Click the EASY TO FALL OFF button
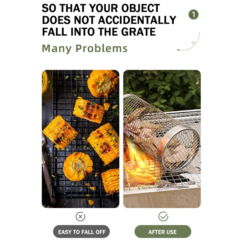Viewport: 243px width, 243px height. pos(81,232)
